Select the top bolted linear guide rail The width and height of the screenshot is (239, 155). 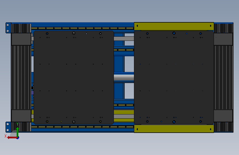point(83,28)
